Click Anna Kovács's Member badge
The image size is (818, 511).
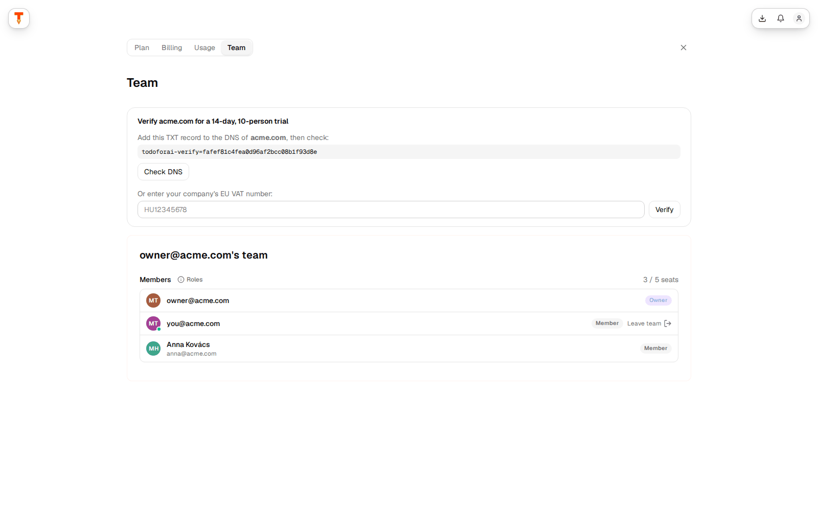(656, 349)
